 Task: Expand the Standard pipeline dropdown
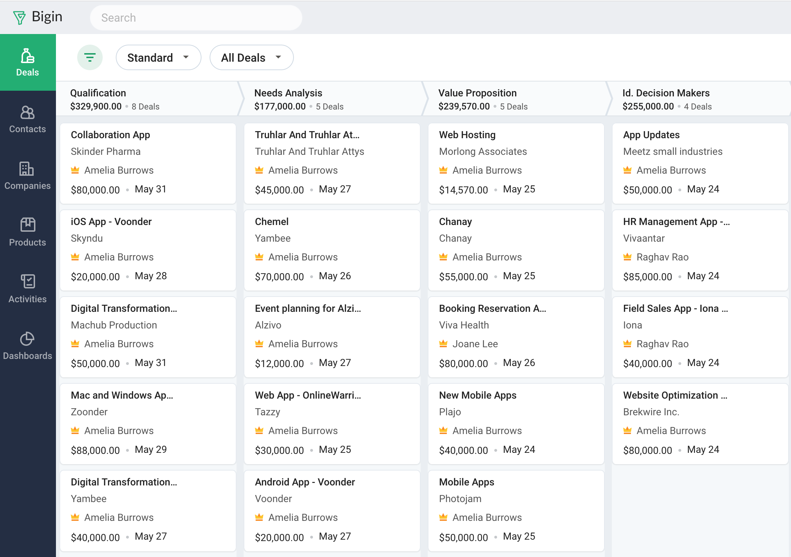[158, 57]
